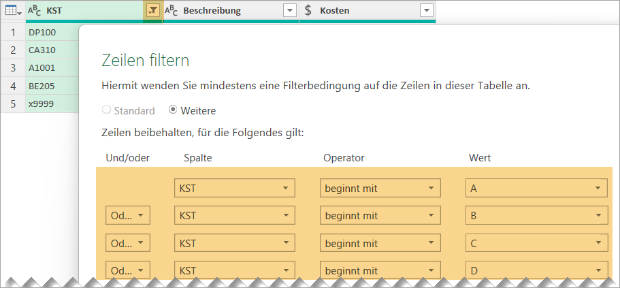The height and width of the screenshot is (288, 620).
Task: Open the beginnt mit dropdown in the D row
Action: pyautogui.click(x=380, y=270)
